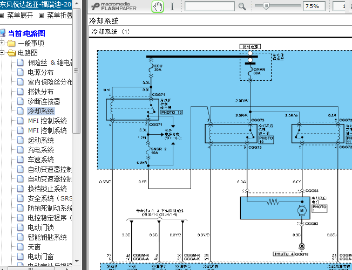
Task: Click the 电源分布 document icon
Action: (21, 72)
